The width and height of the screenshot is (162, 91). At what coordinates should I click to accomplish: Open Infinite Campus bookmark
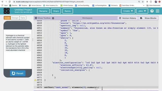click(x=67, y=6)
